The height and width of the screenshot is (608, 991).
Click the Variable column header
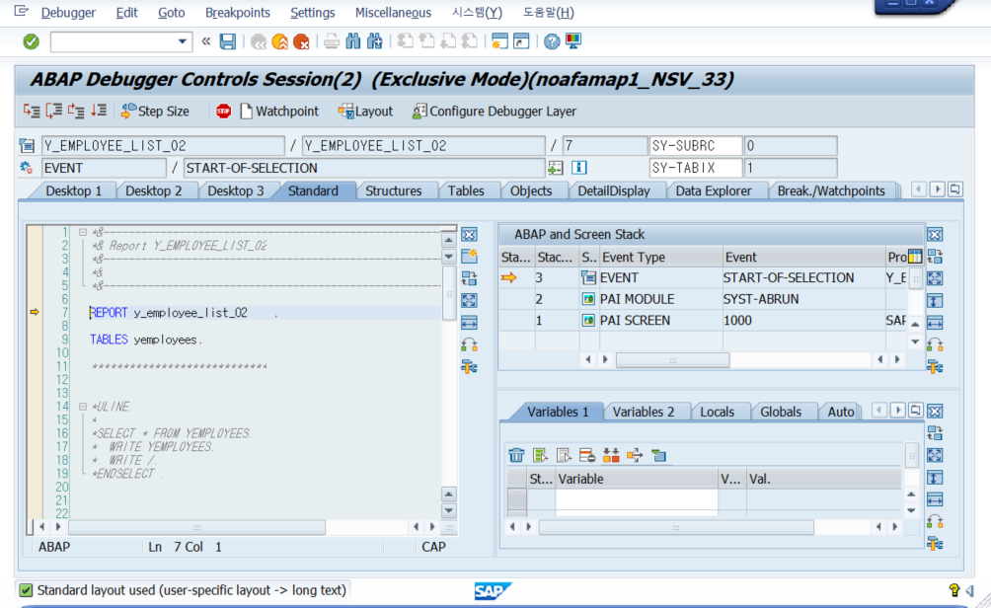coord(637,479)
